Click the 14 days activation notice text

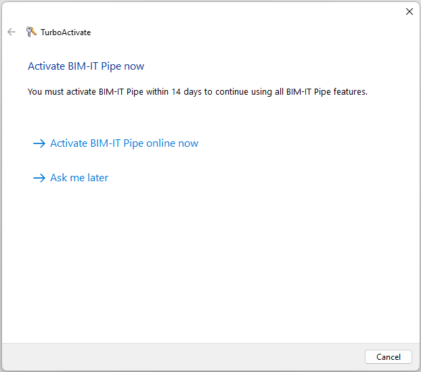[198, 92]
